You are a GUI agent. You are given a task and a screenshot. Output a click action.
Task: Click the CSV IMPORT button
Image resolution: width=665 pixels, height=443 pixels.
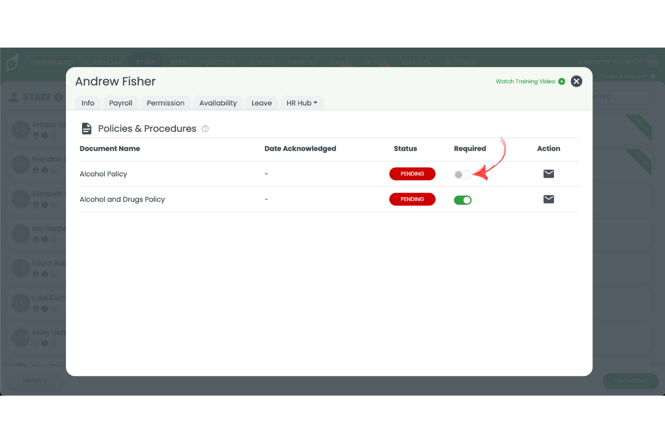tap(630, 380)
